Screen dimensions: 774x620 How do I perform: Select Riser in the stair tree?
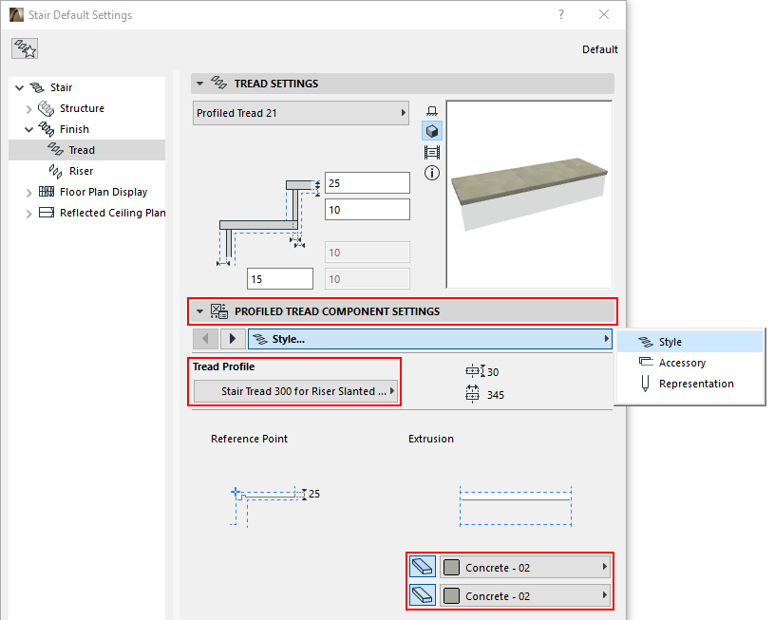click(81, 171)
